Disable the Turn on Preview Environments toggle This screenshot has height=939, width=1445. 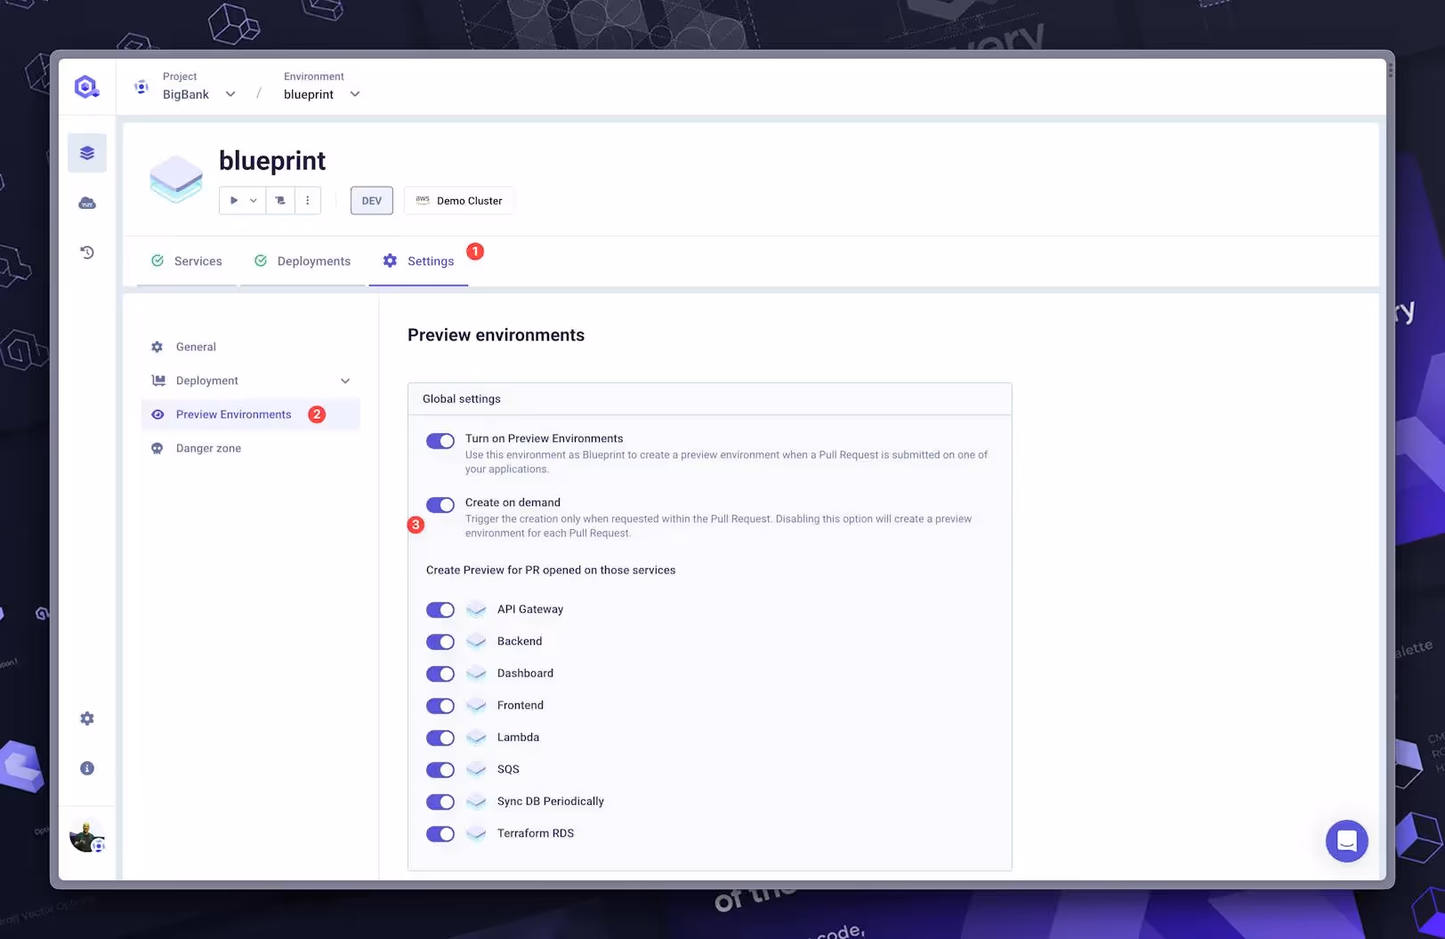point(440,440)
